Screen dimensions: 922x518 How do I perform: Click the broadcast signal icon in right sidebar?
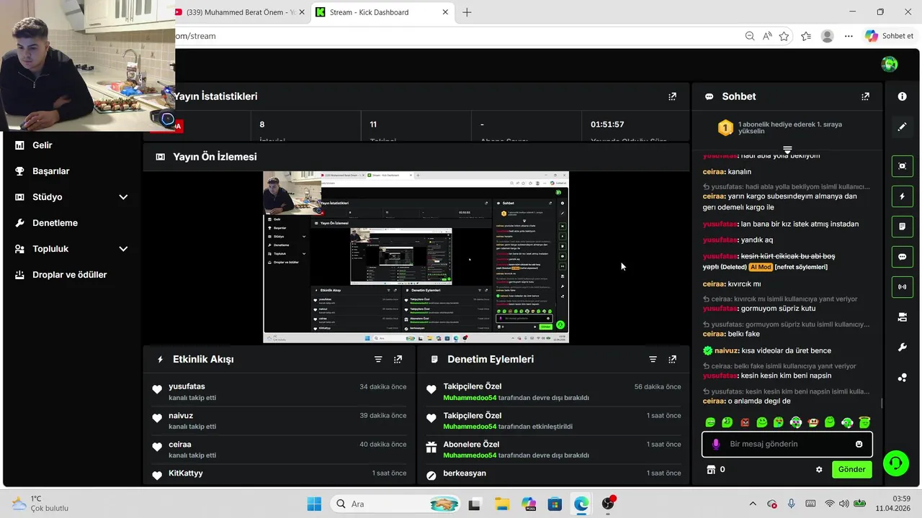point(902,287)
